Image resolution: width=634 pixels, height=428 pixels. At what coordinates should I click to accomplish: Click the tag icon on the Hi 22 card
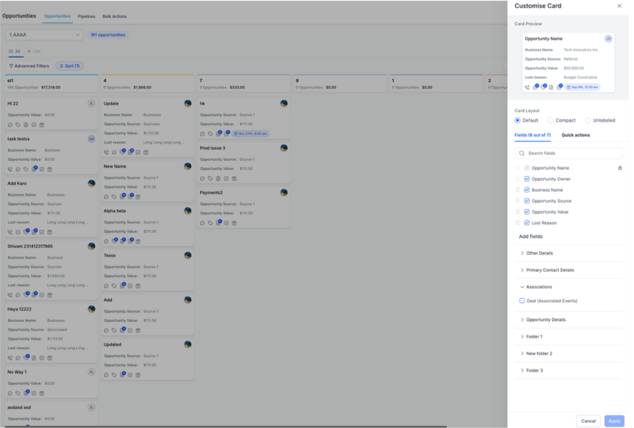(x=18, y=124)
